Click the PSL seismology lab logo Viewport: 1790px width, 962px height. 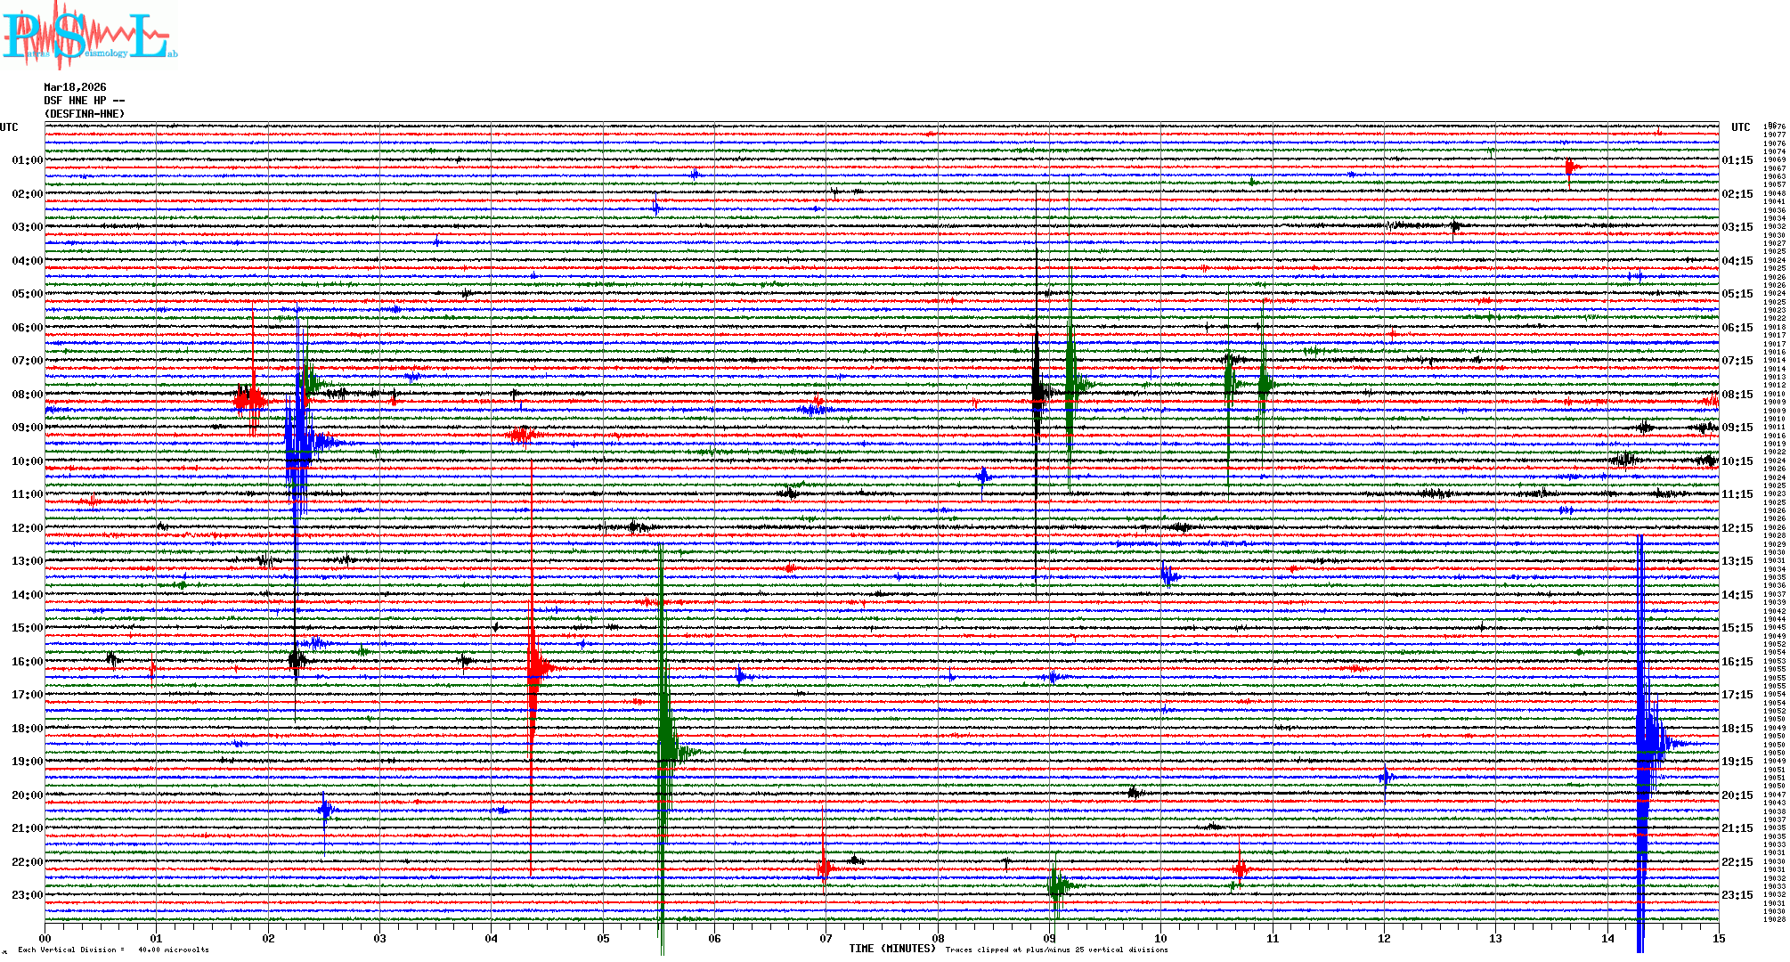[x=89, y=36]
